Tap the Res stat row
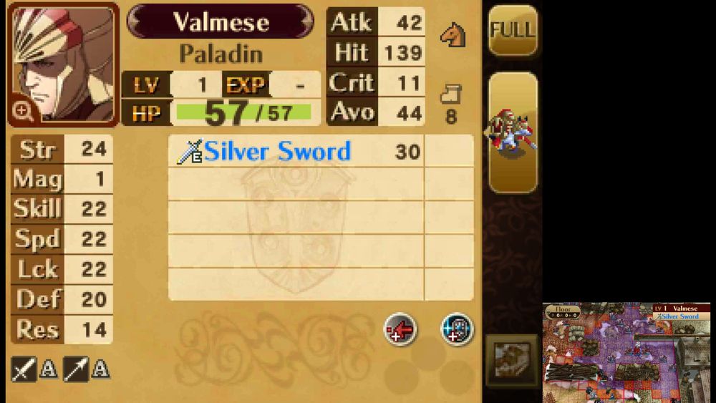 (62, 329)
